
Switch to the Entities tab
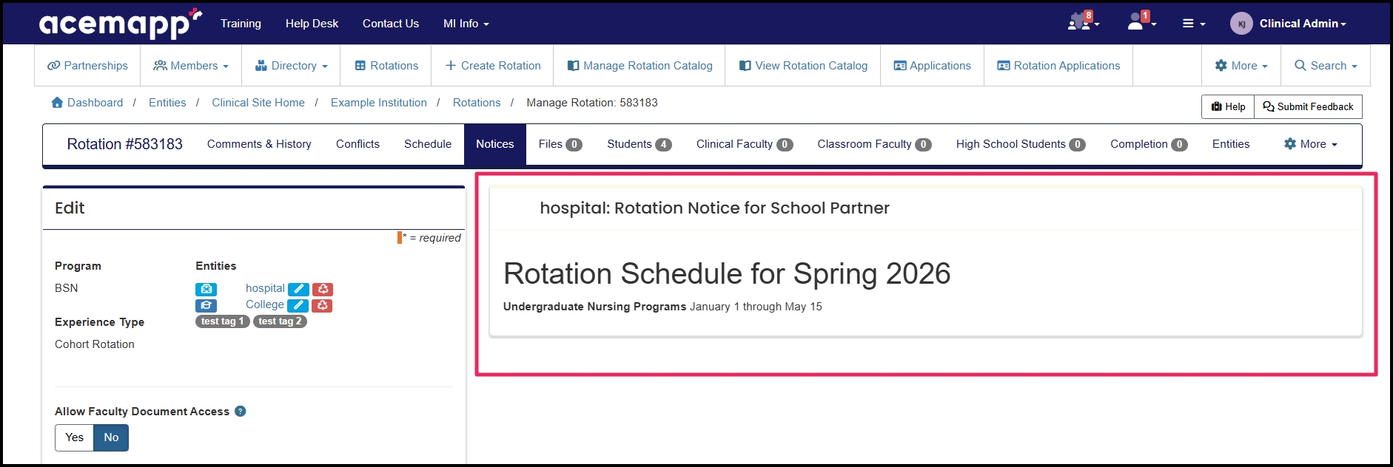coord(1231,144)
